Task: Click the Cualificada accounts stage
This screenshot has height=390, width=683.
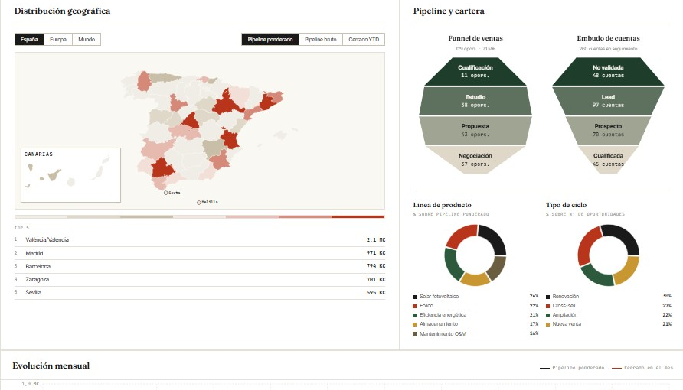Action: click(x=608, y=160)
